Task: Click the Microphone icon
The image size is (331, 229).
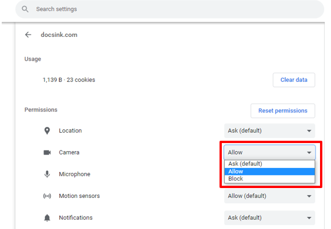Action: pyautogui.click(x=47, y=174)
